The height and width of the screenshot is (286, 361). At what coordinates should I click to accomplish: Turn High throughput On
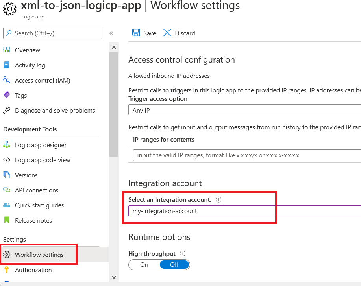pos(144,265)
